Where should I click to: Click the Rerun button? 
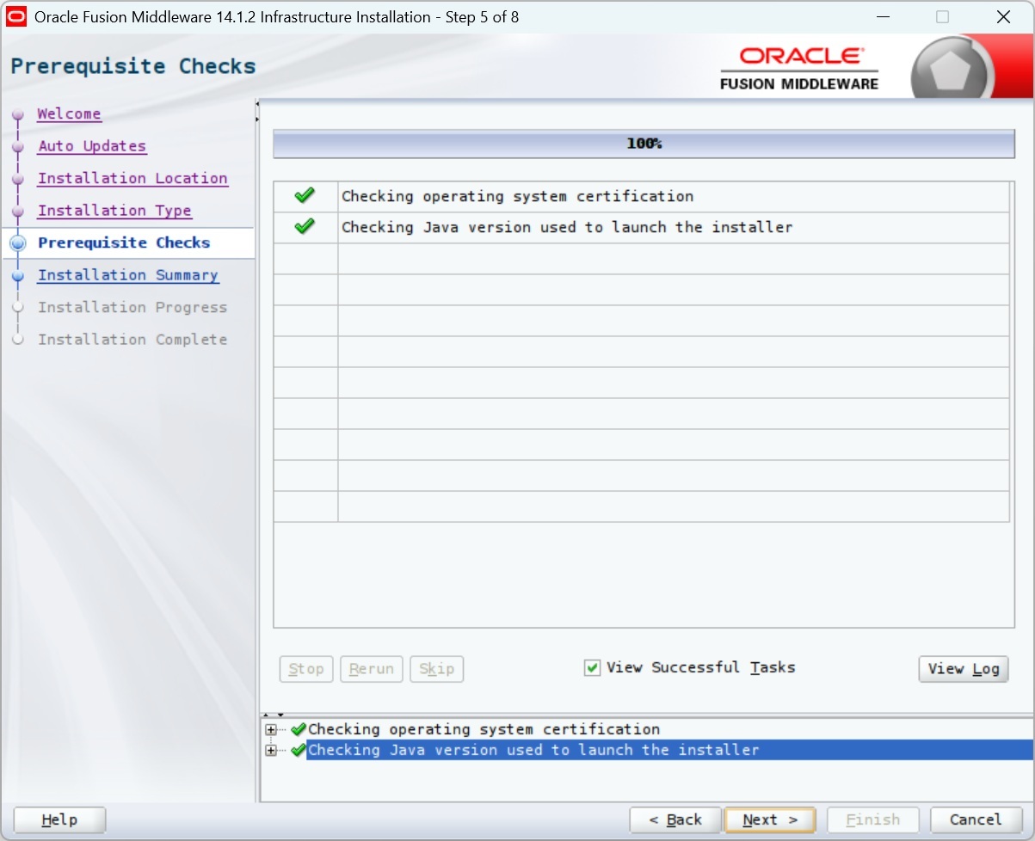pyautogui.click(x=372, y=669)
